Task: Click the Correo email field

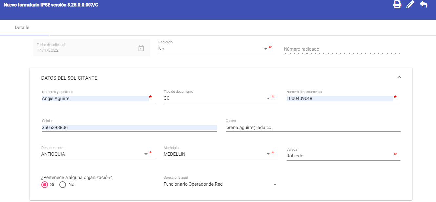Action: click(313, 127)
